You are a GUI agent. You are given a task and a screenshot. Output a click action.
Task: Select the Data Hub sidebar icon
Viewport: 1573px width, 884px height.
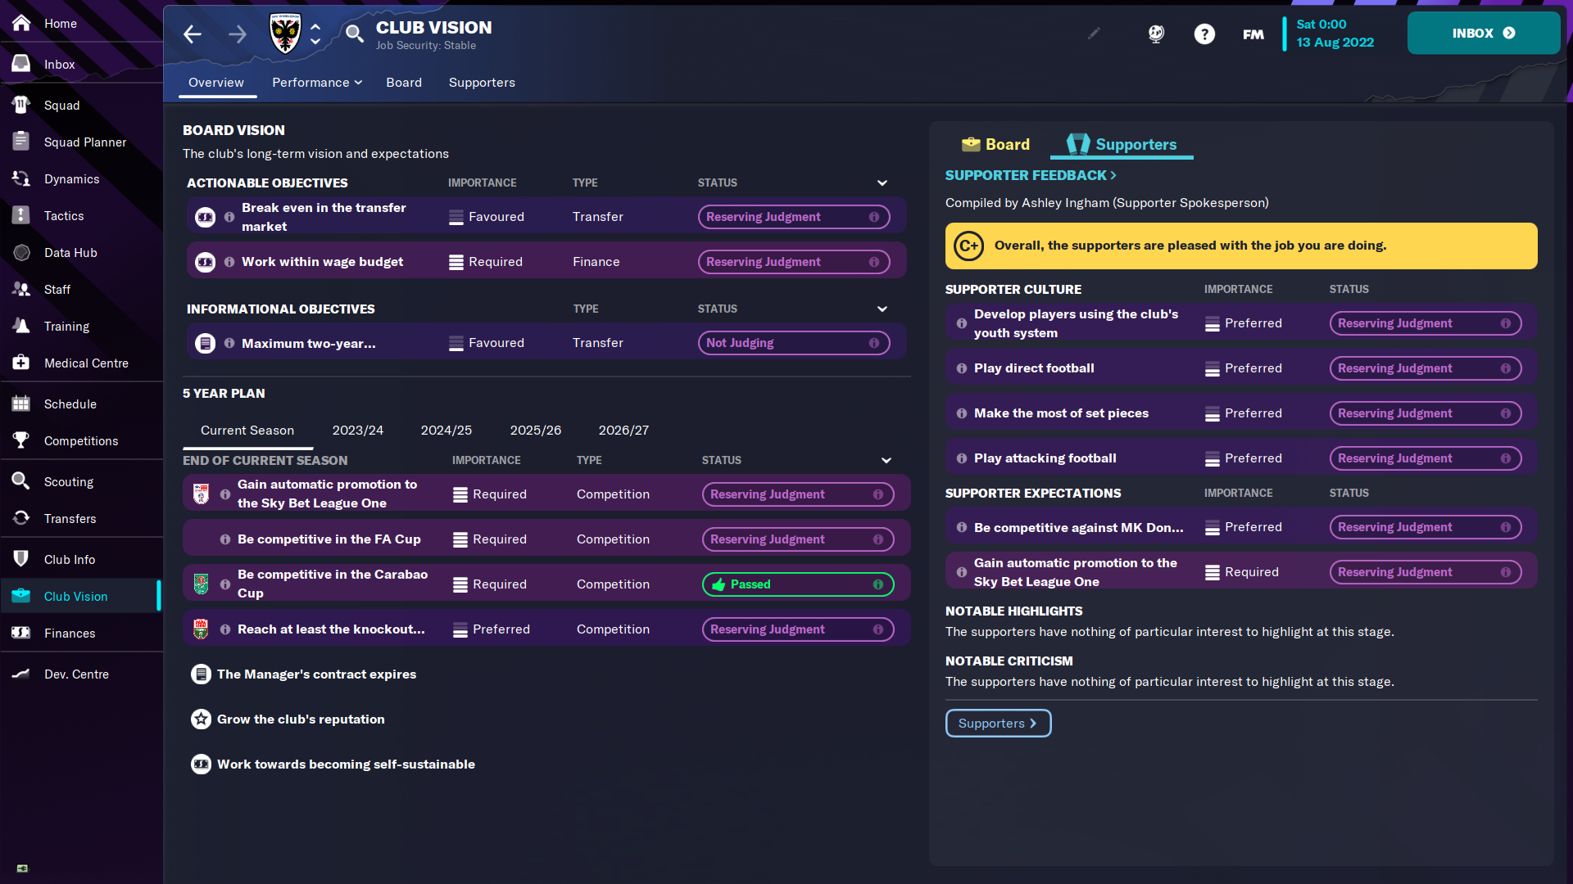[22, 252]
